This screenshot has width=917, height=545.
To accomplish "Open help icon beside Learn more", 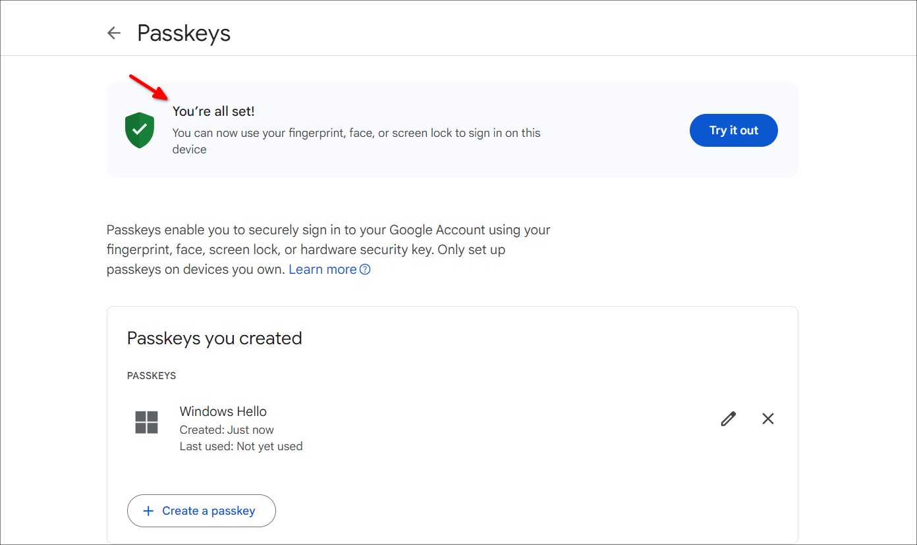I will tap(365, 269).
